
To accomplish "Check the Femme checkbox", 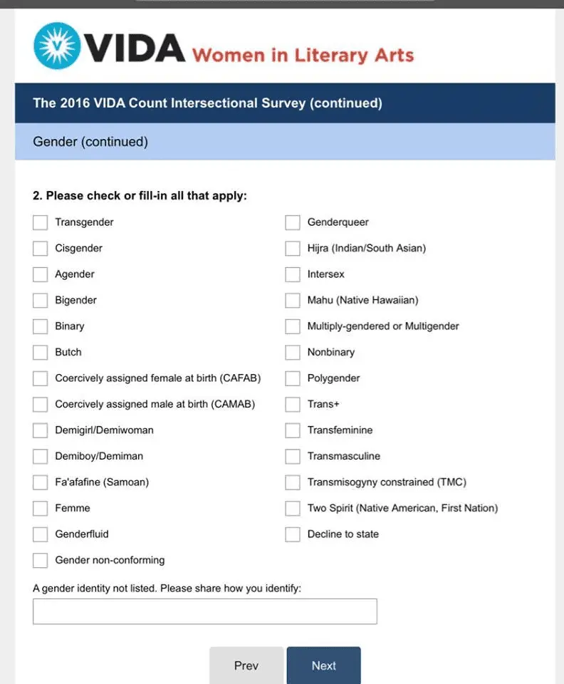I will pyautogui.click(x=41, y=509).
